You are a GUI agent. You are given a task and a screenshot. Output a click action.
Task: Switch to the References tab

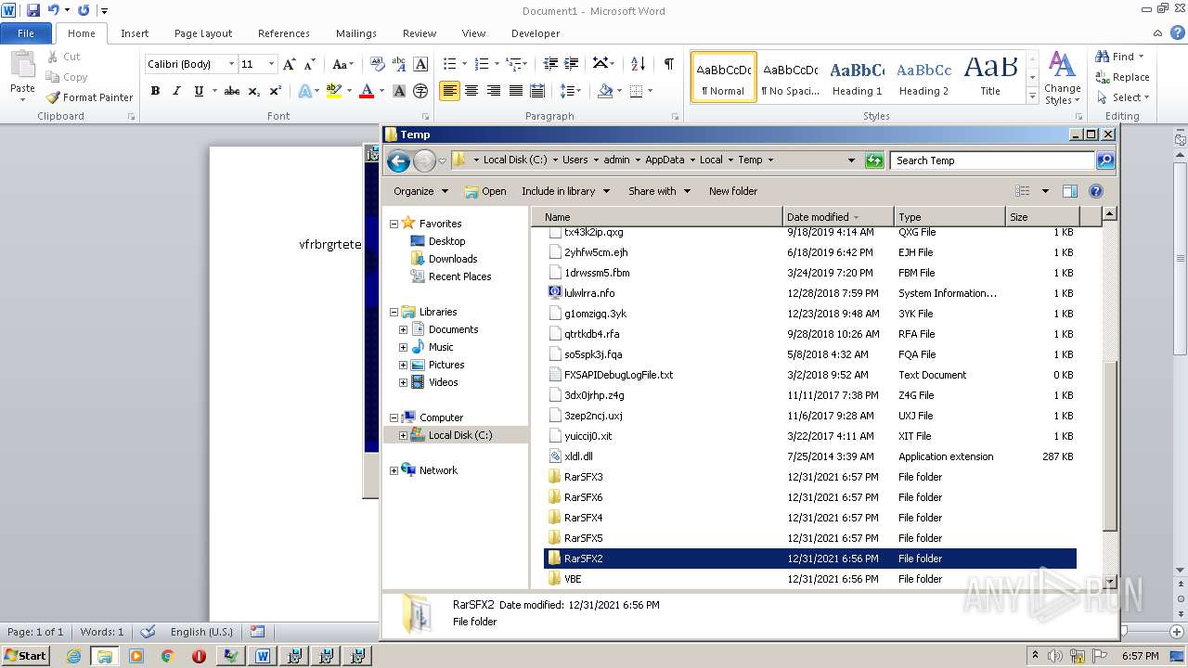point(284,33)
